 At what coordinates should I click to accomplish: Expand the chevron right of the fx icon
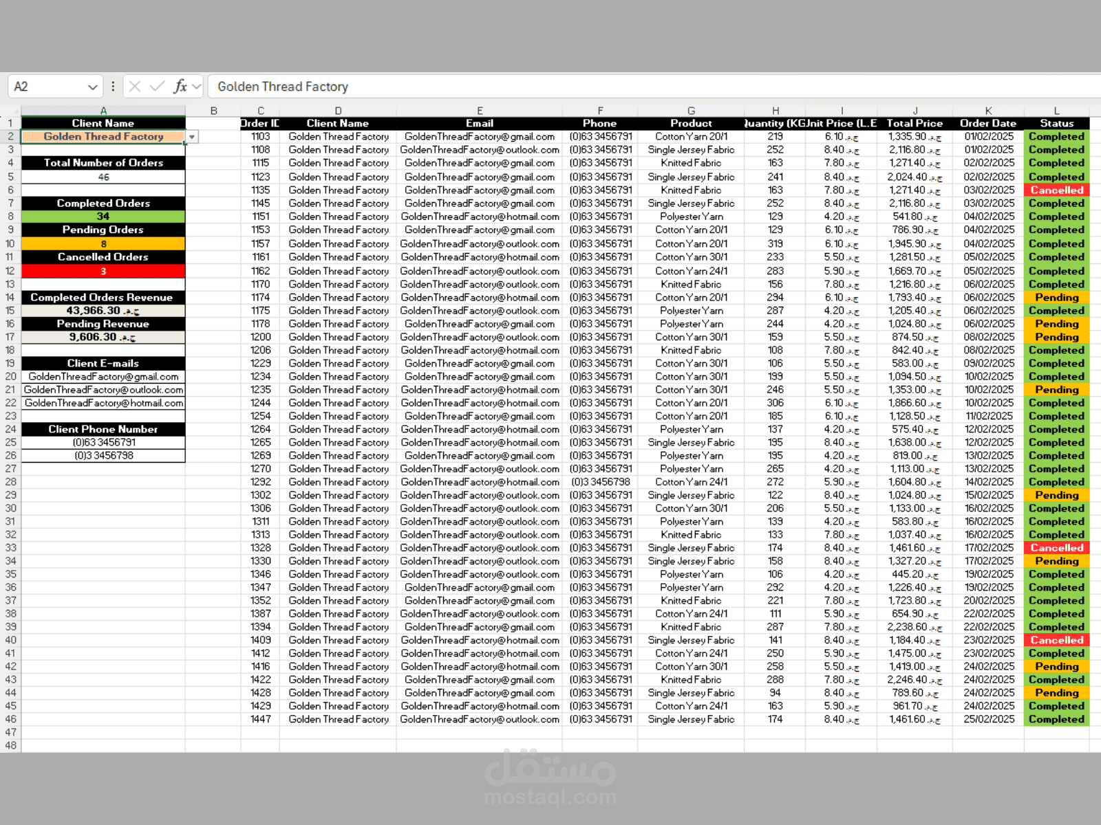pos(196,87)
